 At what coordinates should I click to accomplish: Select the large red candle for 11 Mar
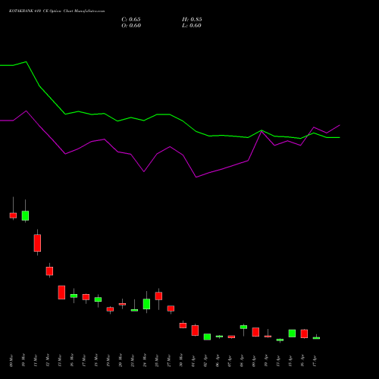pos(37,243)
